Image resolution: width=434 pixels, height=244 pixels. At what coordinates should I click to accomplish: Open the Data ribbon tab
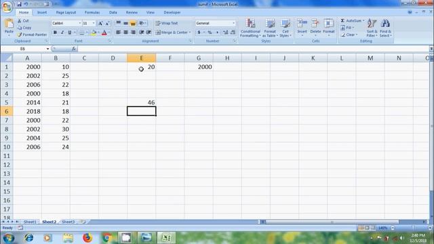point(113,12)
